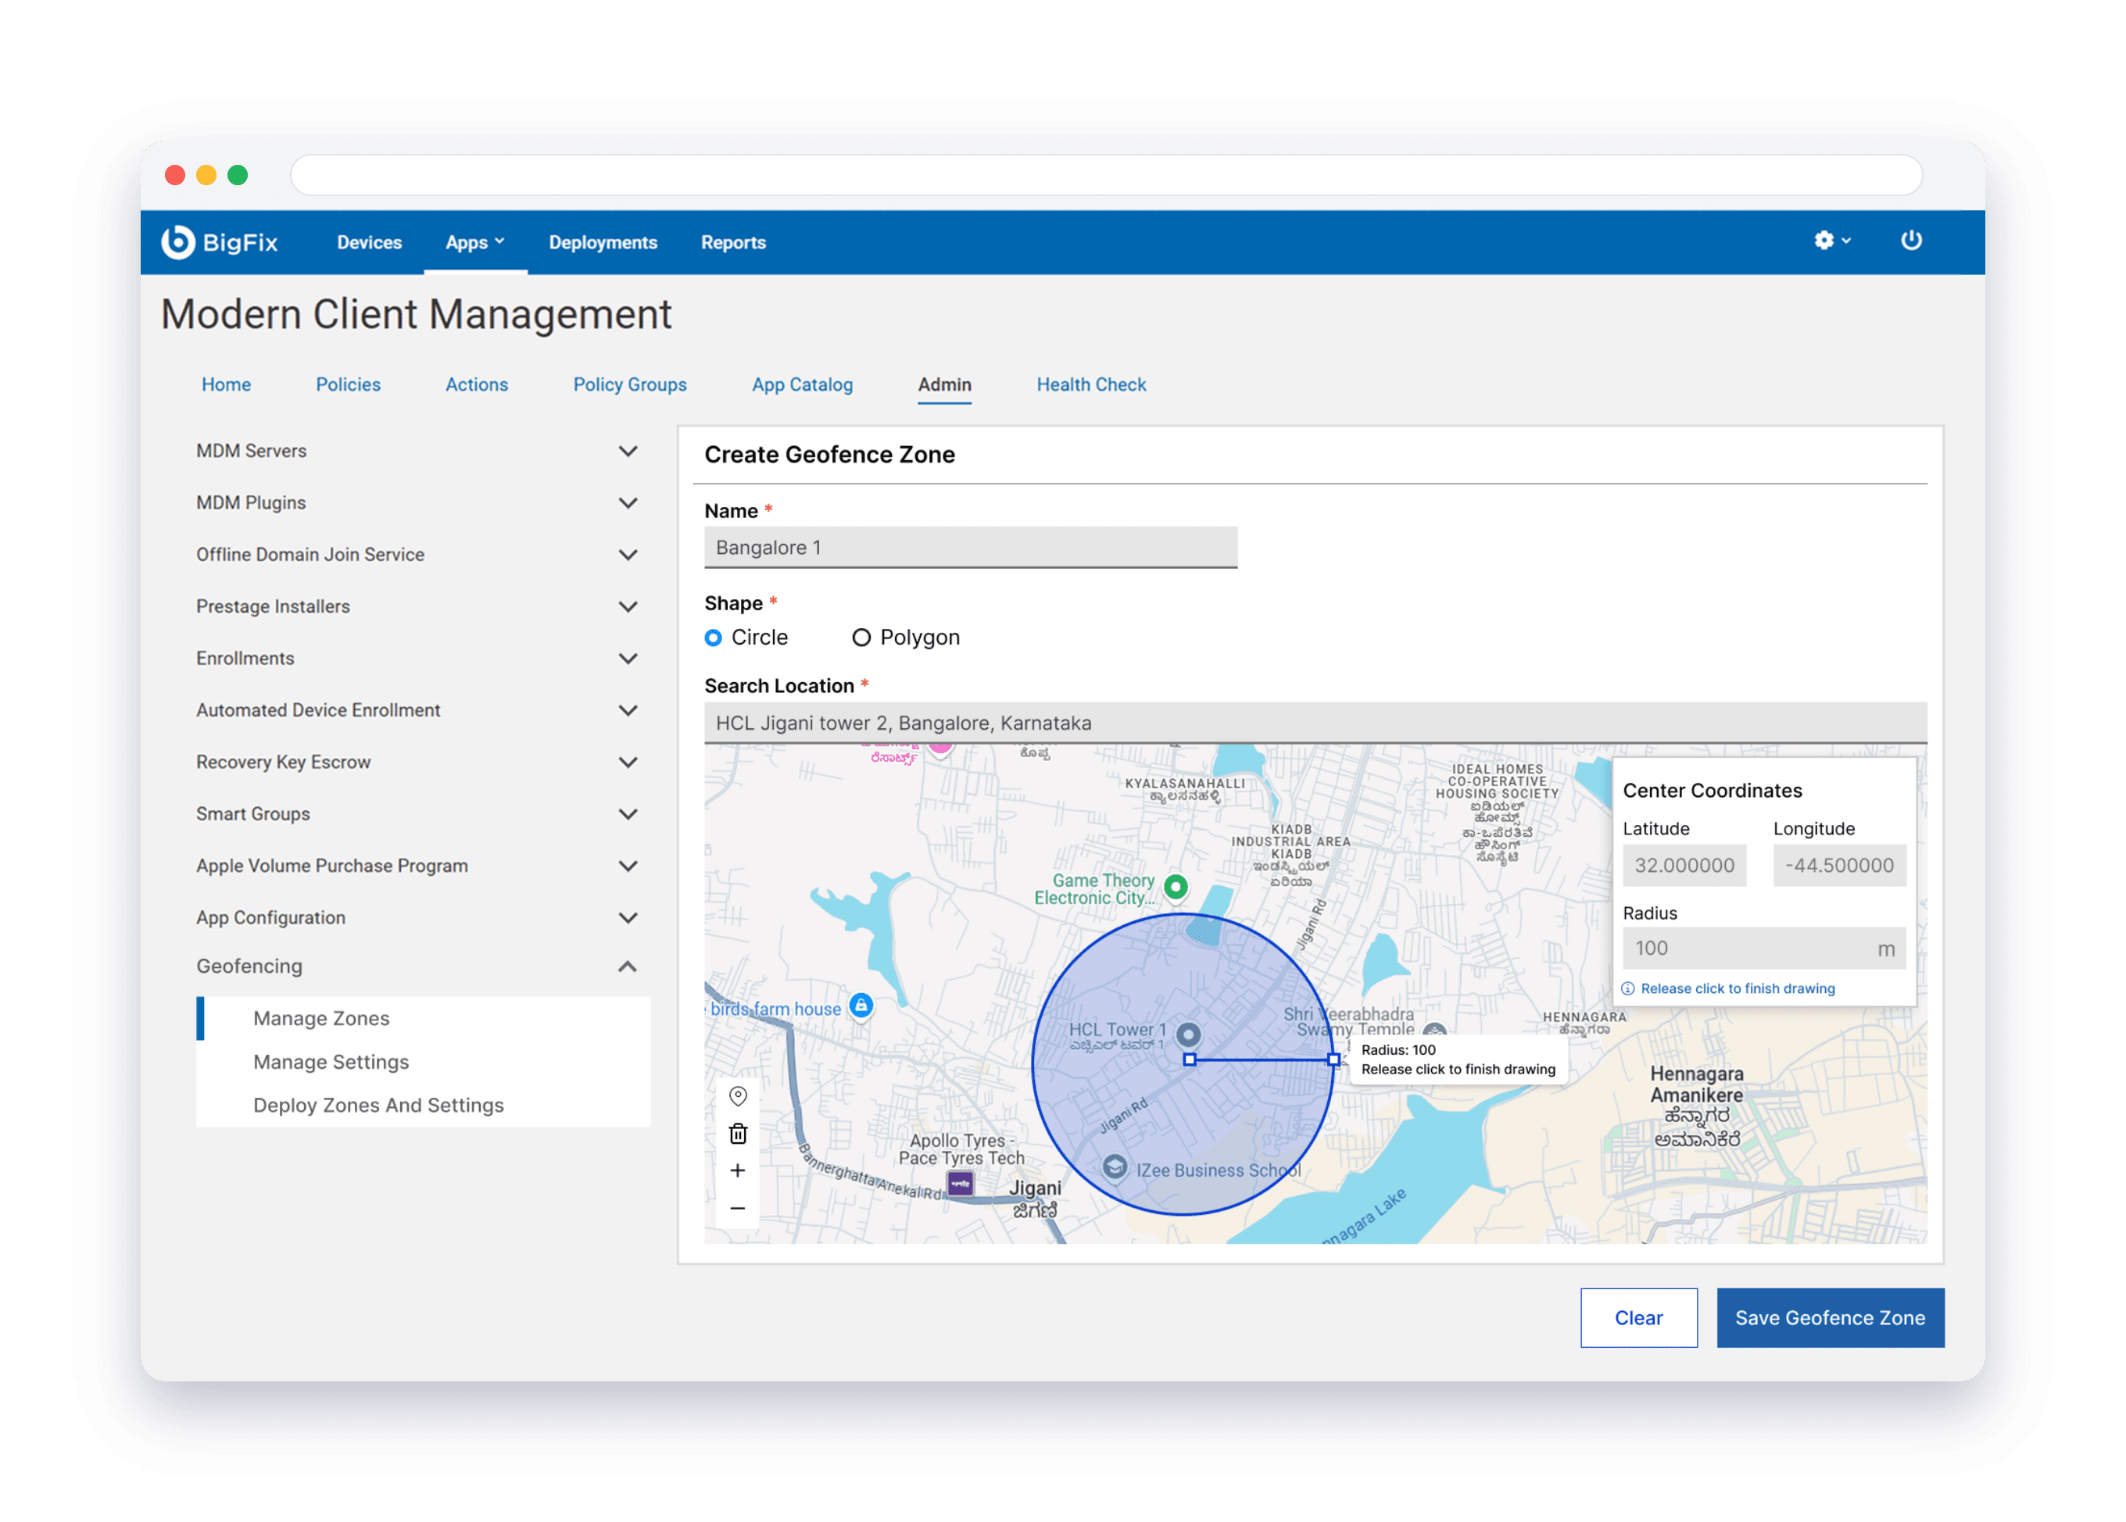Click the circle radius edge handle

(x=1333, y=1060)
